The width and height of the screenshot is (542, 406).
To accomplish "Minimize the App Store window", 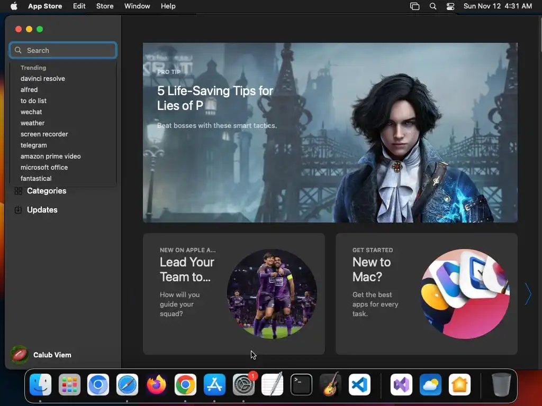I will [x=29, y=30].
